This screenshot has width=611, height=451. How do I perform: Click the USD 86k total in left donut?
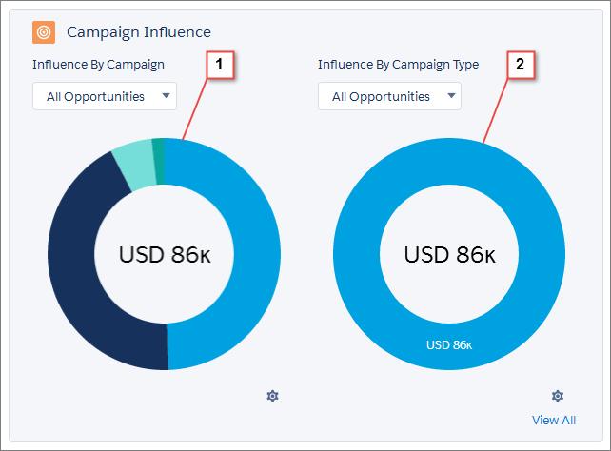pyautogui.click(x=165, y=255)
